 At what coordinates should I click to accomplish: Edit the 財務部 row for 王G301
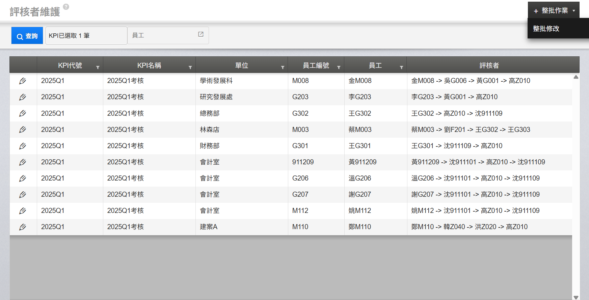(x=23, y=146)
